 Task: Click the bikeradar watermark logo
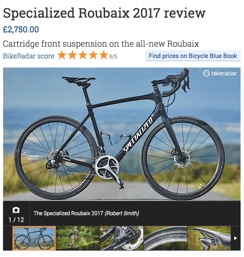(x=220, y=73)
